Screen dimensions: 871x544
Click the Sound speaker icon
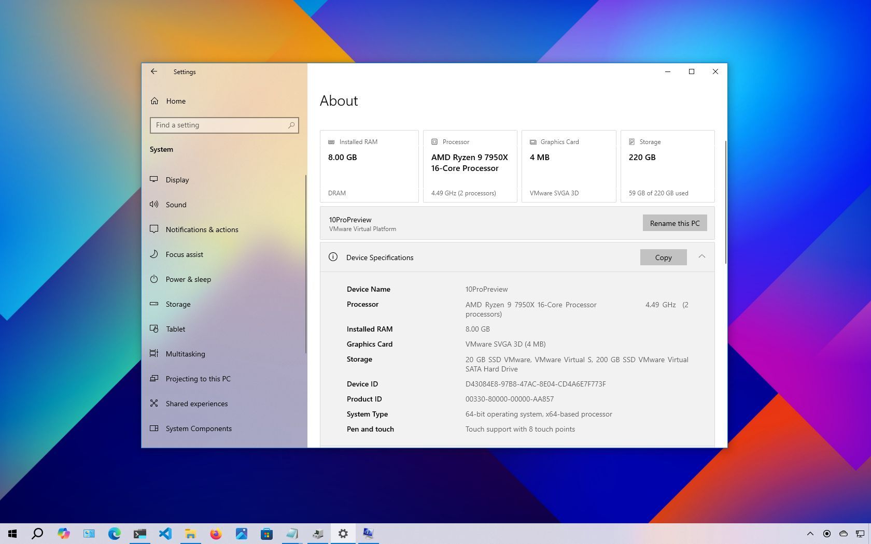click(154, 204)
